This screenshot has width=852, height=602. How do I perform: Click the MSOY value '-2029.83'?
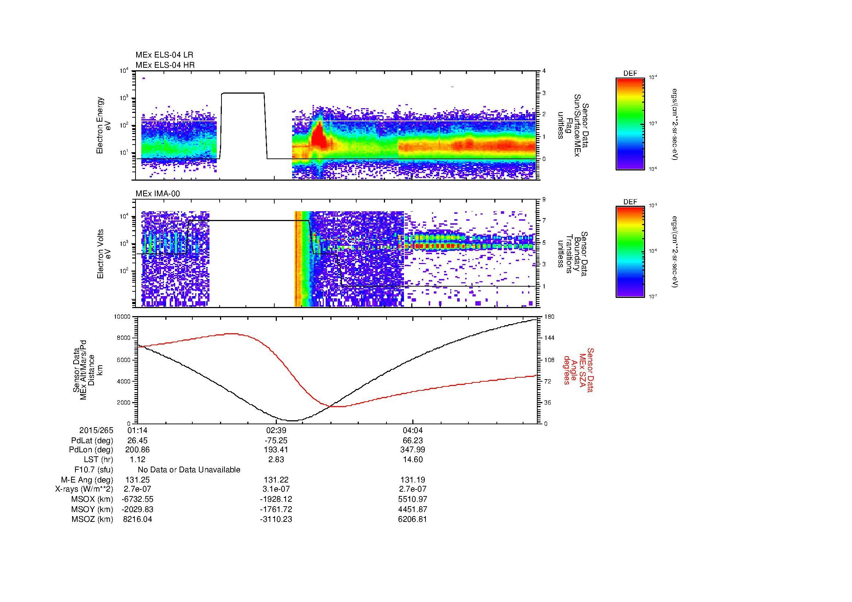(x=137, y=509)
